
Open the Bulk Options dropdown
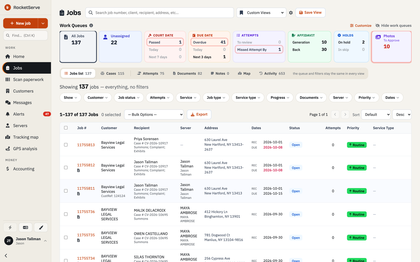(x=154, y=114)
